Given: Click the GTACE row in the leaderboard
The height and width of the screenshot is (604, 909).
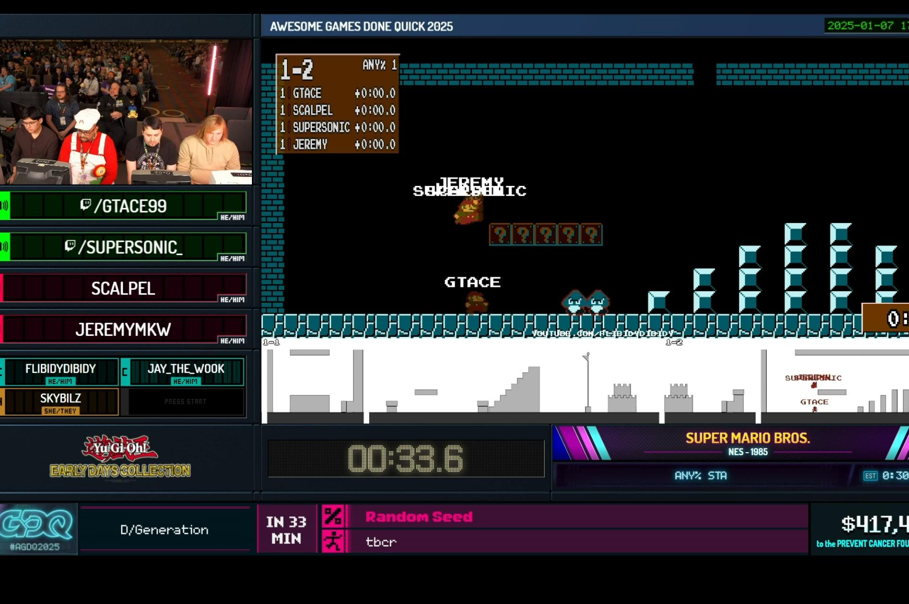Looking at the screenshot, I should [x=337, y=93].
